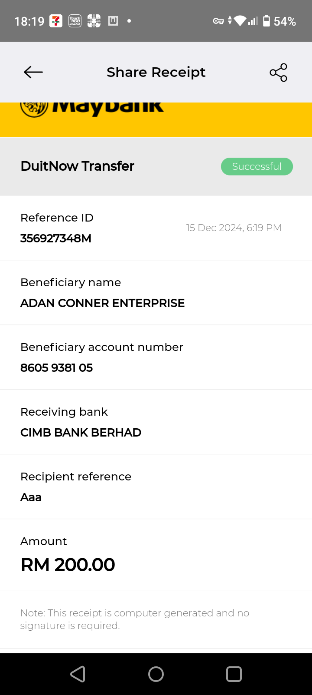The image size is (312, 695).
Task: Tap the 7-Eleven notification icon
Action: pos(56,21)
